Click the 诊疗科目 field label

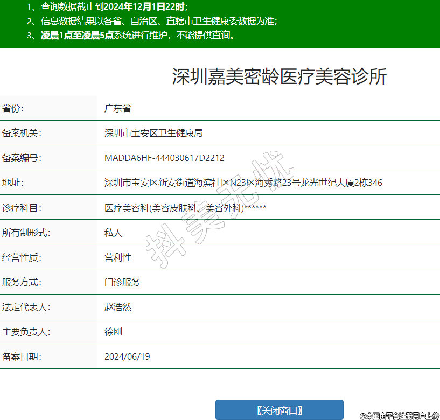tap(22, 207)
